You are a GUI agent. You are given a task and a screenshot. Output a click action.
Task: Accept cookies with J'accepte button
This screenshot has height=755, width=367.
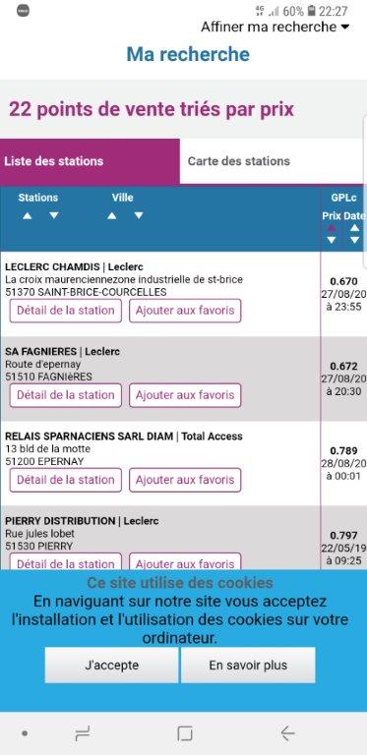point(112,665)
